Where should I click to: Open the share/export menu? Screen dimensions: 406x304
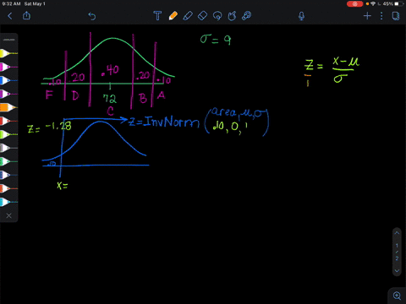pos(26,15)
